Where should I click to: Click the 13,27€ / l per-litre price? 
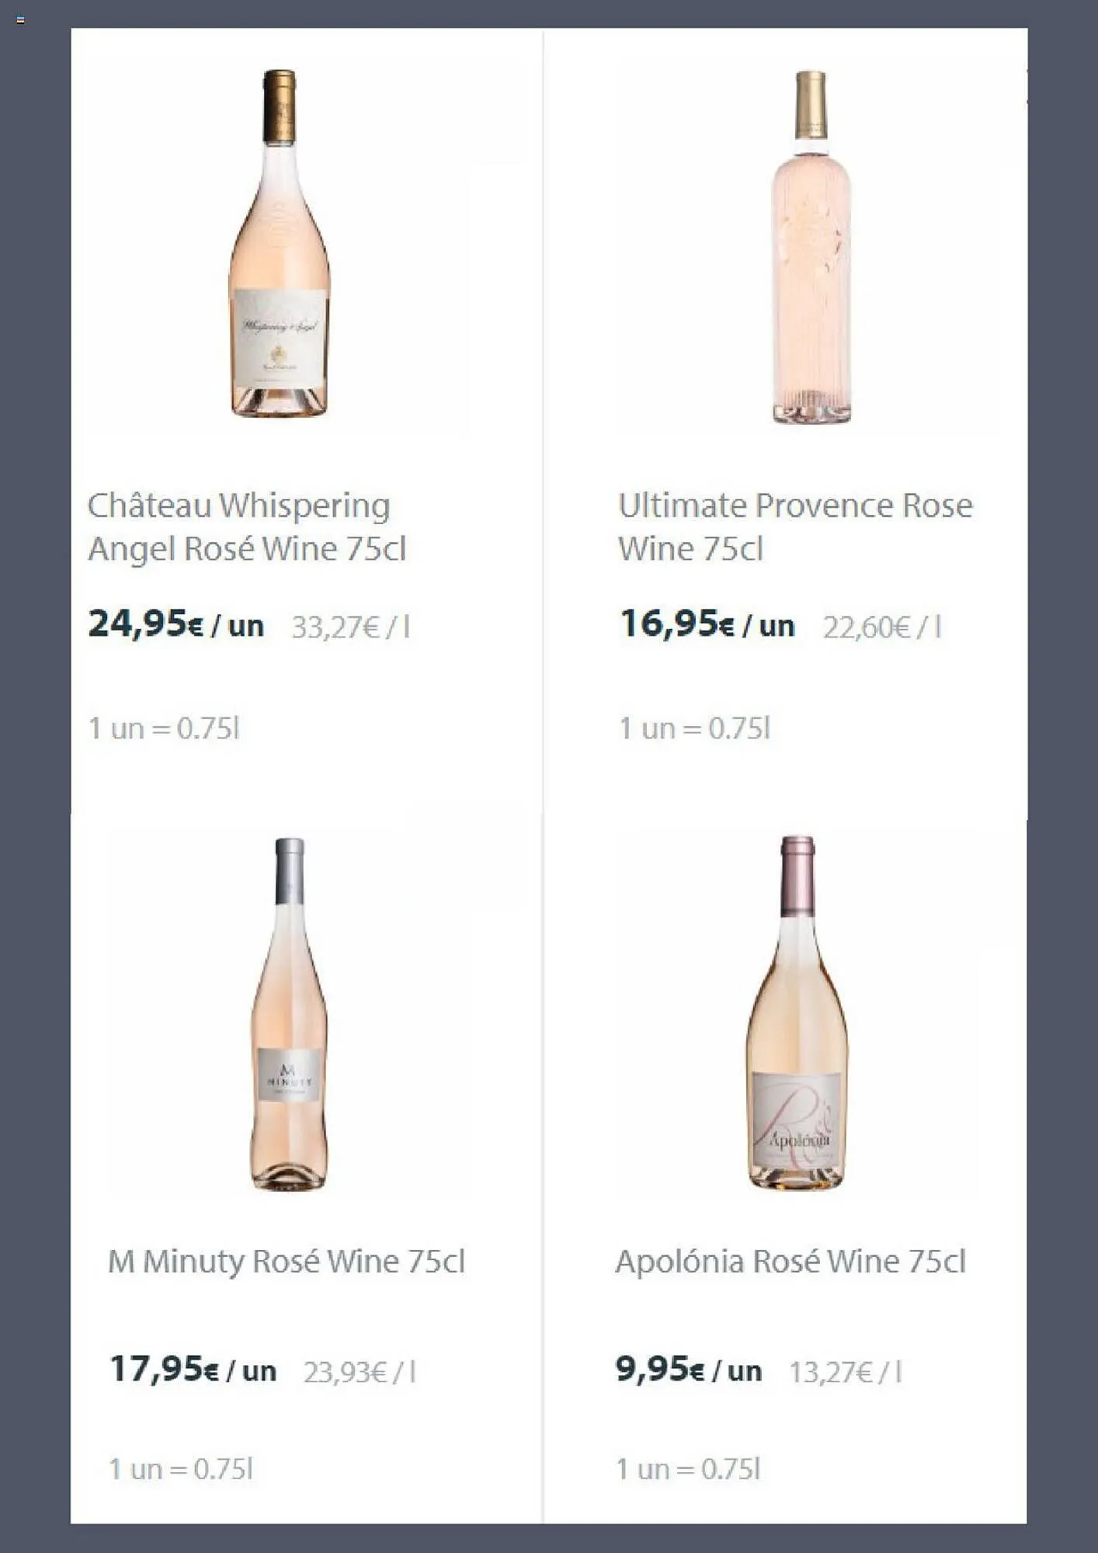pos(845,1373)
